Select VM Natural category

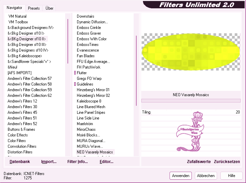(x=17, y=16)
